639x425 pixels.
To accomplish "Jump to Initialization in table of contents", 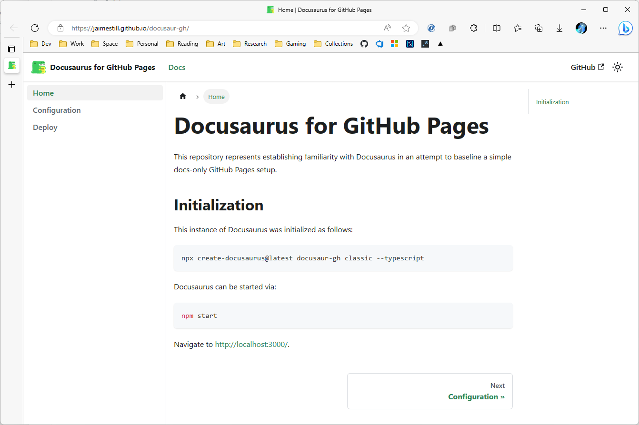I will pos(552,102).
